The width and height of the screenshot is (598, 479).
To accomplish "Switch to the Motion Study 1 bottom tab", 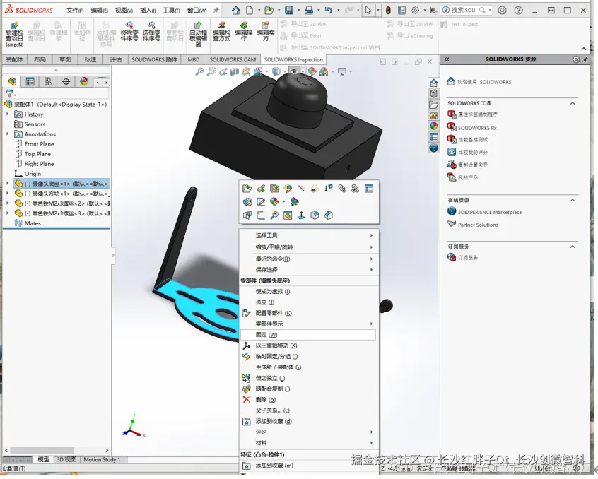I will [x=102, y=459].
